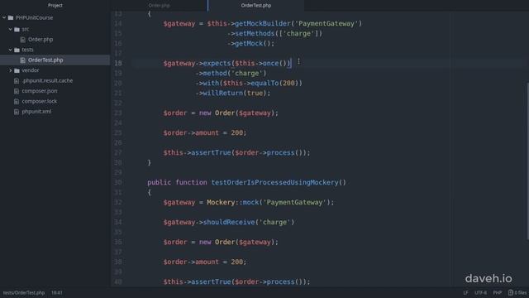Click the PHPUnitCourse folder icon

tap(11, 17)
